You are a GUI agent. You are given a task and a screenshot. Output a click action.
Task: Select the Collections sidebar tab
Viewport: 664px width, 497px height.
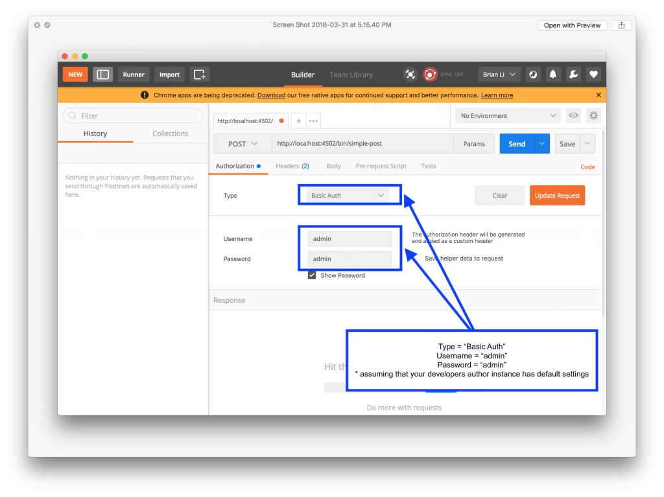171,133
